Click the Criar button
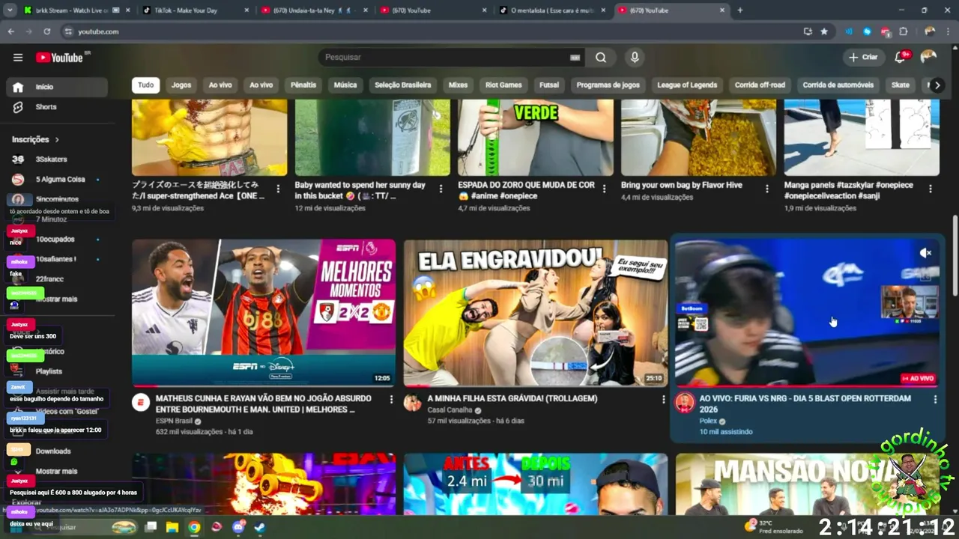The height and width of the screenshot is (539, 959). pos(863,58)
